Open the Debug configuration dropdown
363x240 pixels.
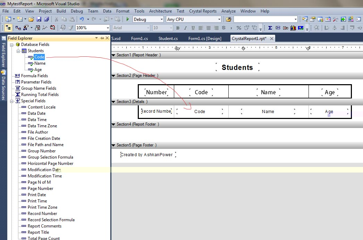pyautogui.click(x=162, y=19)
